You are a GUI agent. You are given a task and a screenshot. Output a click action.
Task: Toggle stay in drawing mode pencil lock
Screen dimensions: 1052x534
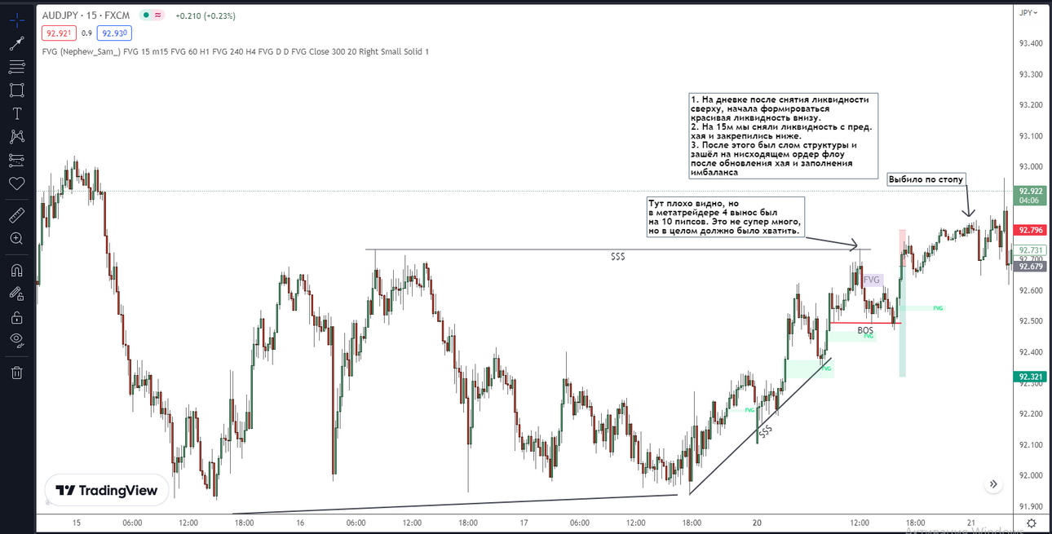point(17,294)
